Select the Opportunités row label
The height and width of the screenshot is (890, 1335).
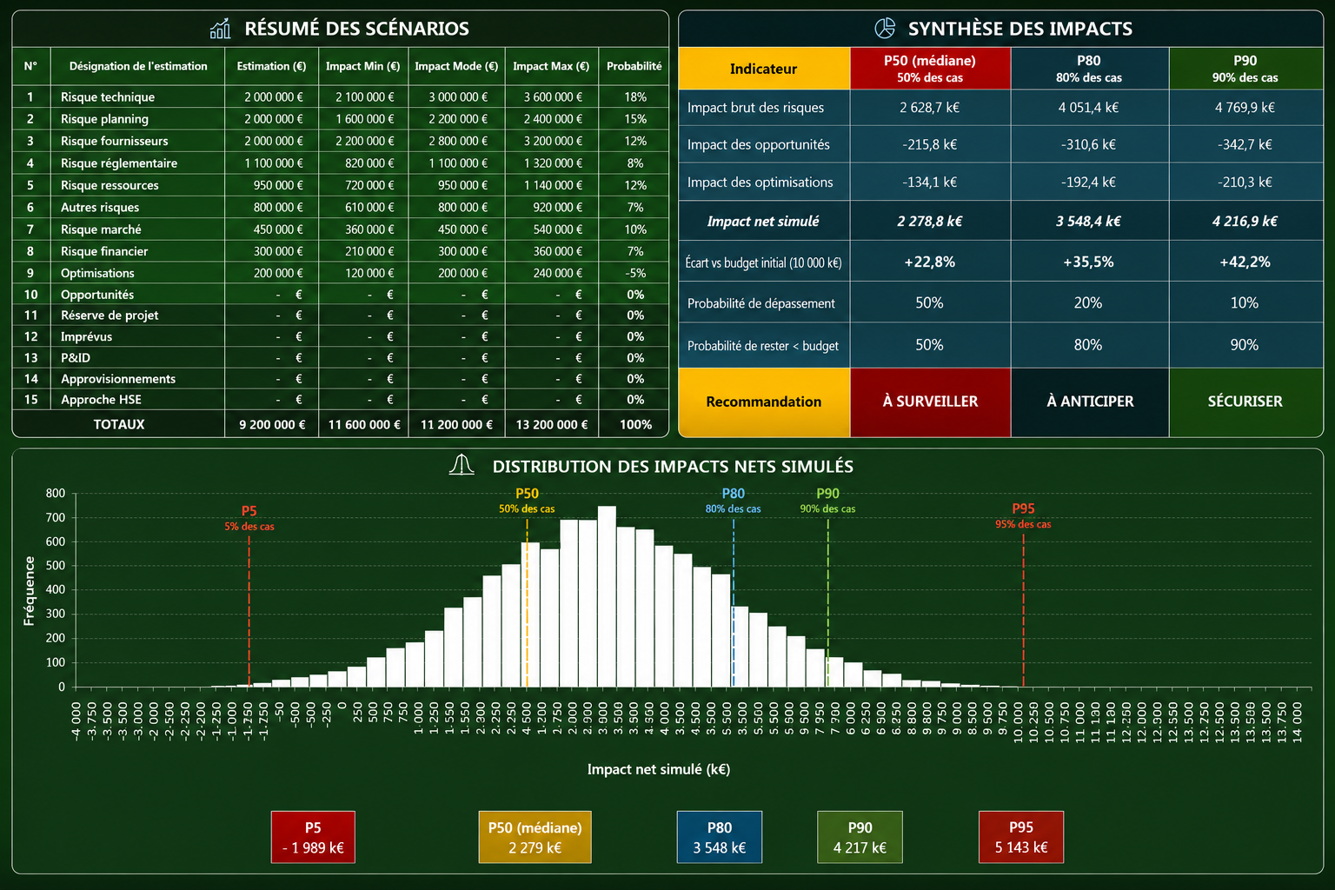coord(97,295)
